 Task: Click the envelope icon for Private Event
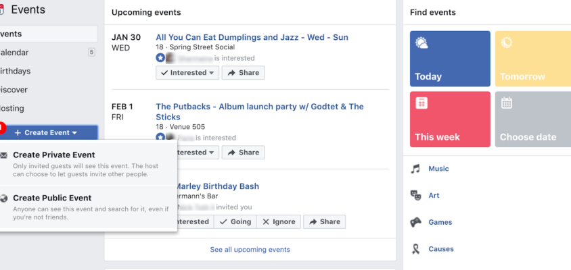[5, 155]
